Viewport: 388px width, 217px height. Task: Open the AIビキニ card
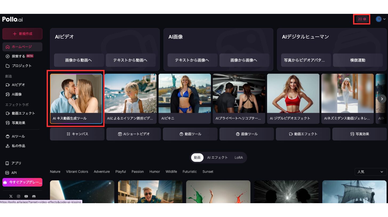tap(185, 99)
